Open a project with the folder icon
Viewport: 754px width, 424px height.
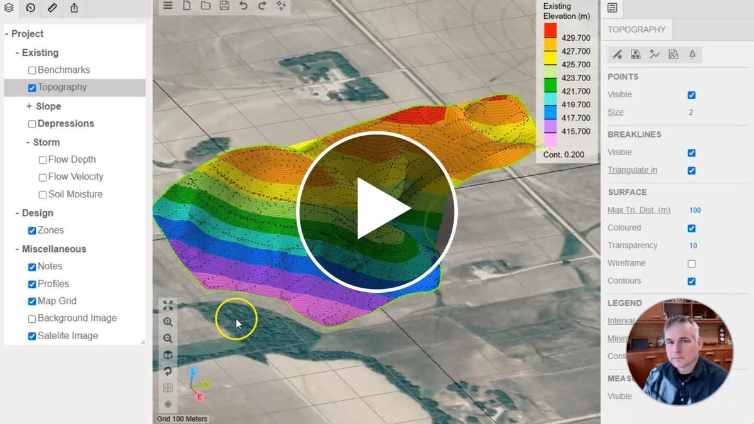tap(205, 6)
